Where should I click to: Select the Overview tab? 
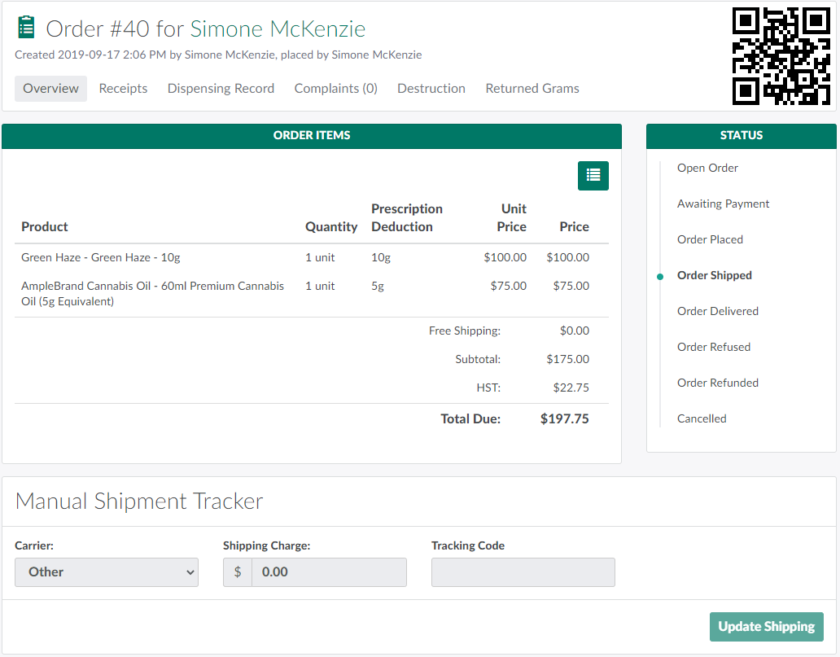pyautogui.click(x=50, y=89)
